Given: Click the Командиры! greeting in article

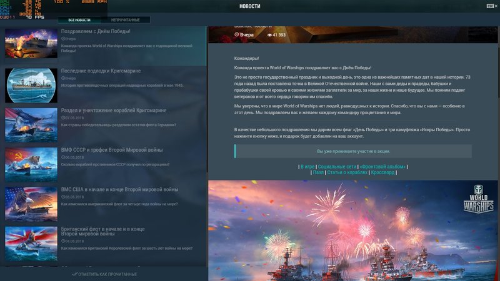Looking at the screenshot, I should [246, 58].
